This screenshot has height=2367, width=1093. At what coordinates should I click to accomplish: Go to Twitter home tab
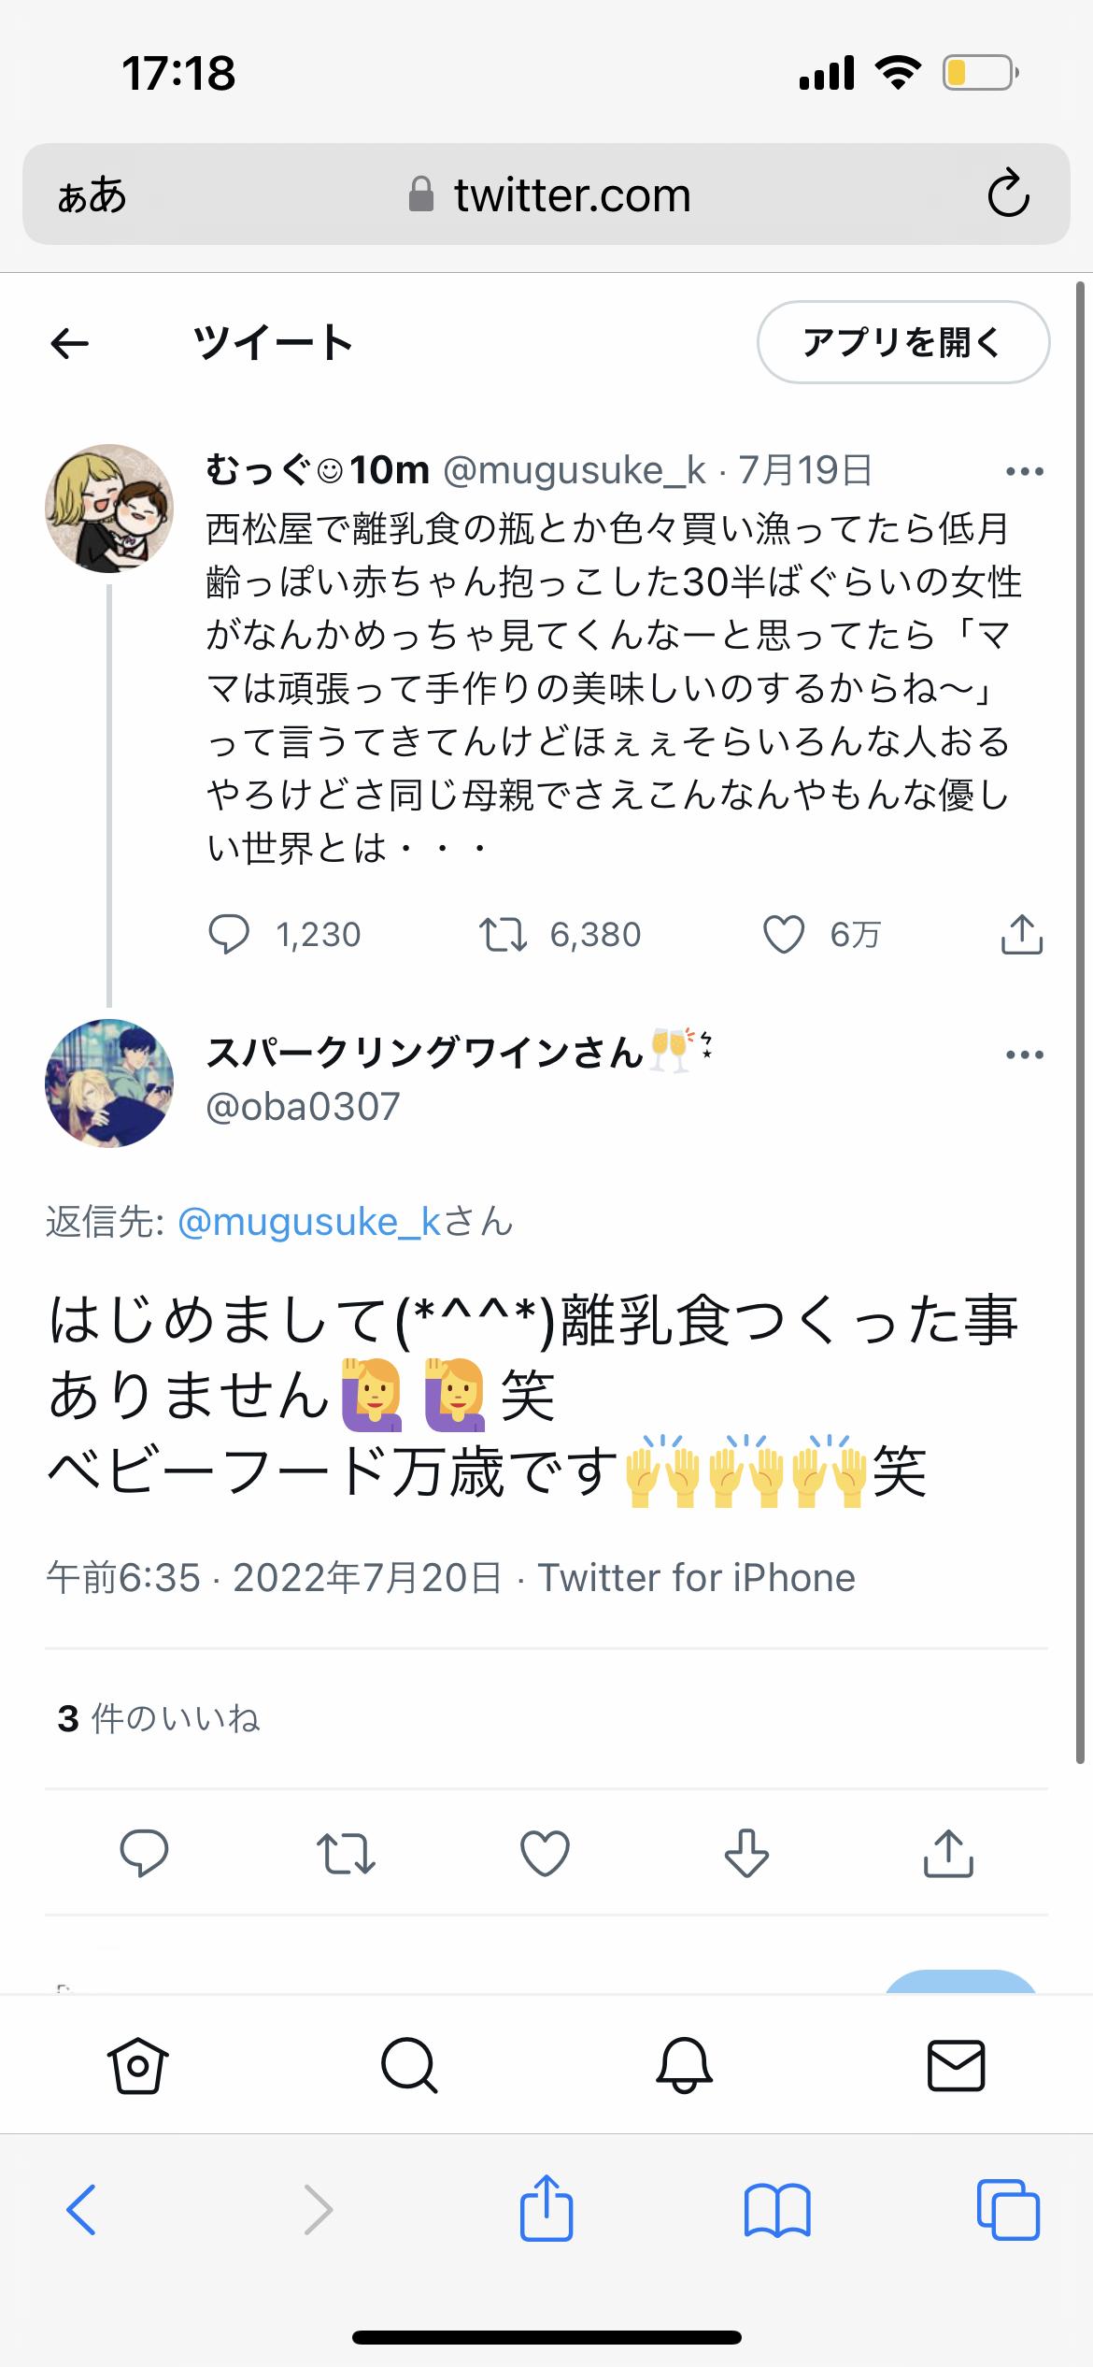pos(138,2065)
